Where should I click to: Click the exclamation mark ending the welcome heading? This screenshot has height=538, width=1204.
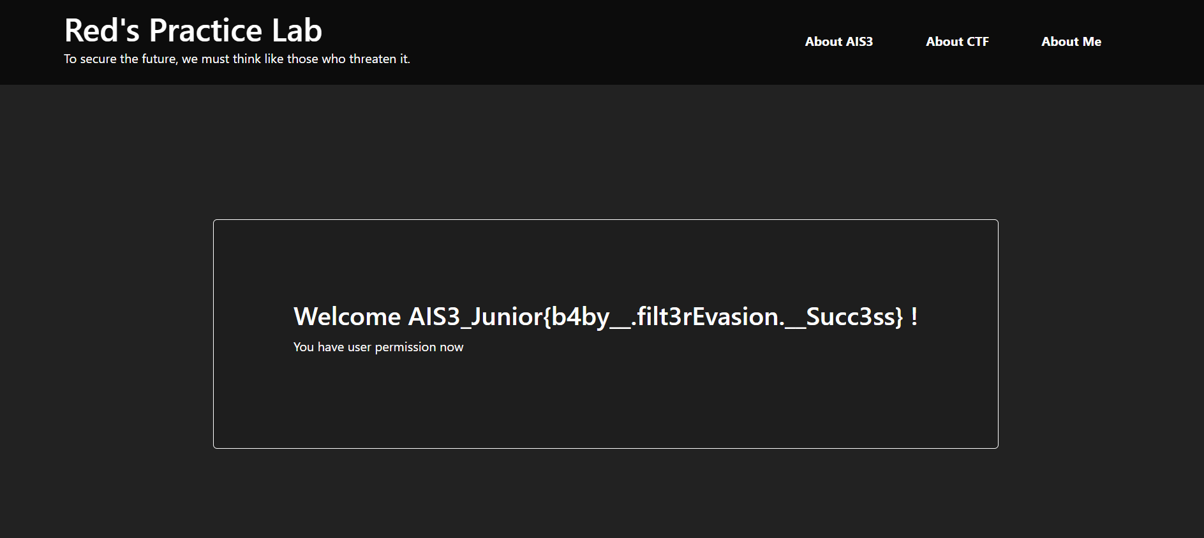(914, 316)
